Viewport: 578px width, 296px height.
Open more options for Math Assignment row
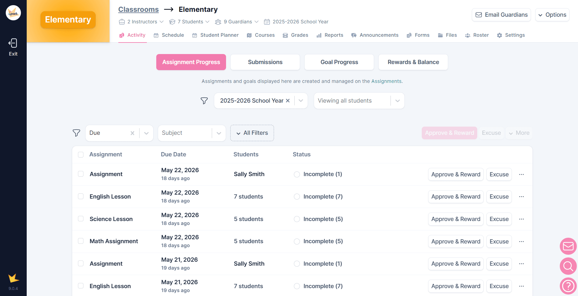coord(521,241)
